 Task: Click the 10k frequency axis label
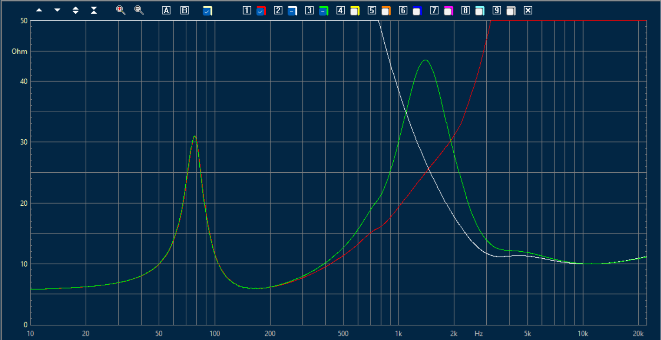pyautogui.click(x=583, y=334)
